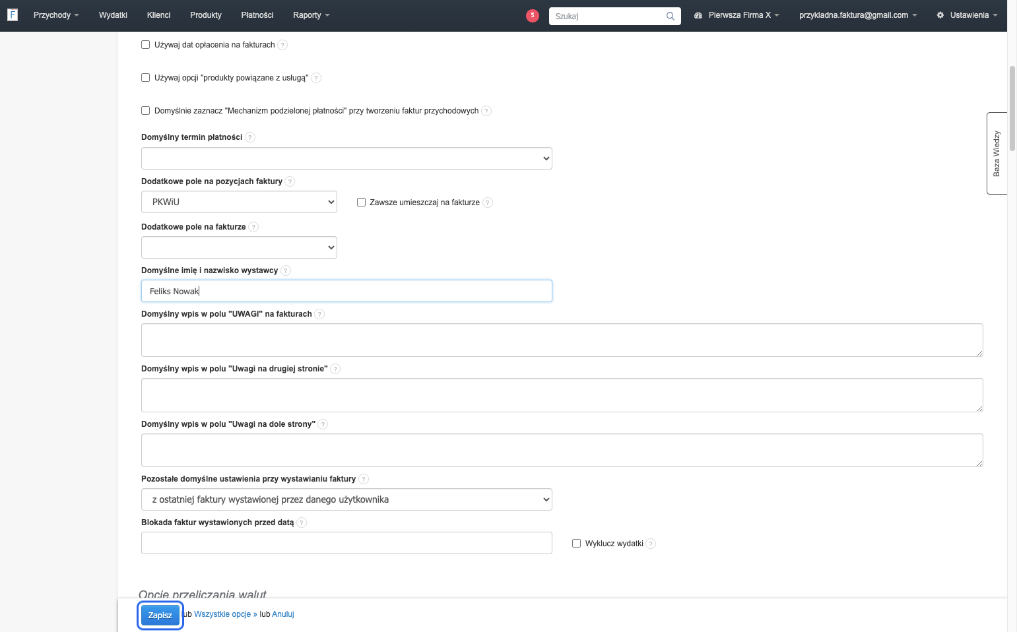Show help for default 'UWAGI' field entry
This screenshot has height=632, width=1017.
(319, 314)
